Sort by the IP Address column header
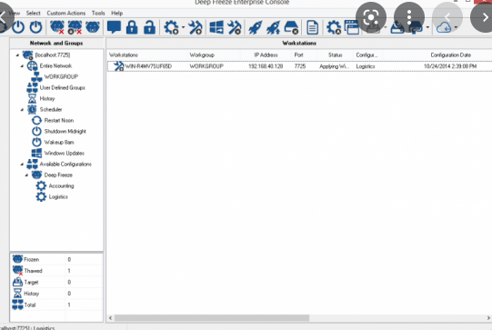492x330 pixels. pyautogui.click(x=266, y=55)
